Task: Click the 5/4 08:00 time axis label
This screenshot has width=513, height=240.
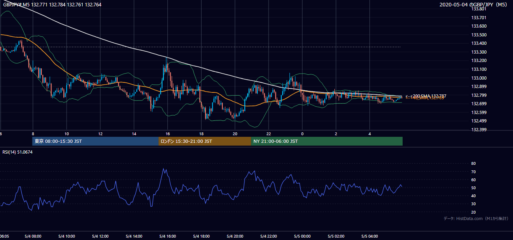Action: pyautogui.click(x=33, y=236)
